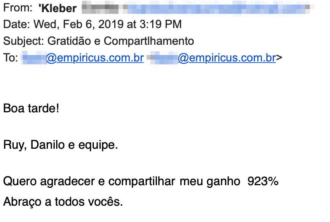This screenshot has height=222, width=330.
Task: Click the blurred name before the first recipient address
Action: tap(34, 58)
